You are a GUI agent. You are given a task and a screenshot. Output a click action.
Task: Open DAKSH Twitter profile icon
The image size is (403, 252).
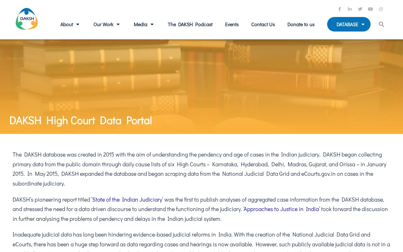(x=360, y=9)
